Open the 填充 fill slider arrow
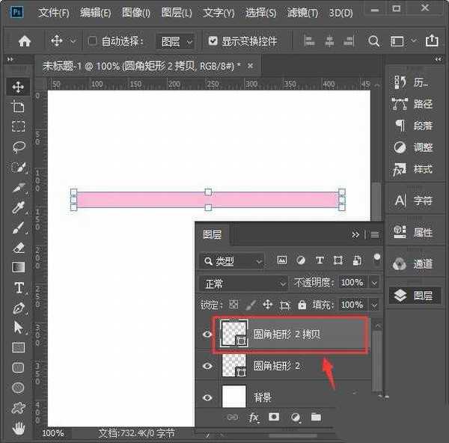 click(374, 305)
